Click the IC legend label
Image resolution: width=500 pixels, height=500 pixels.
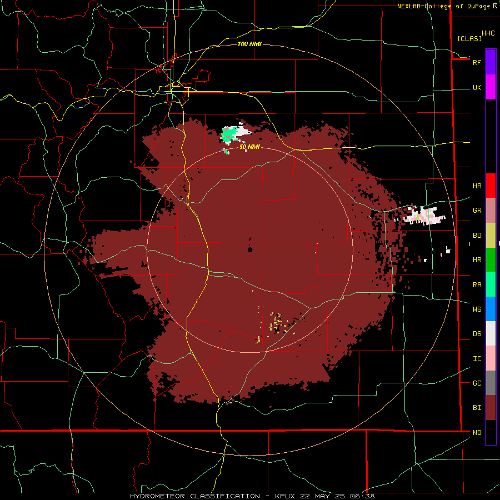click(x=477, y=359)
